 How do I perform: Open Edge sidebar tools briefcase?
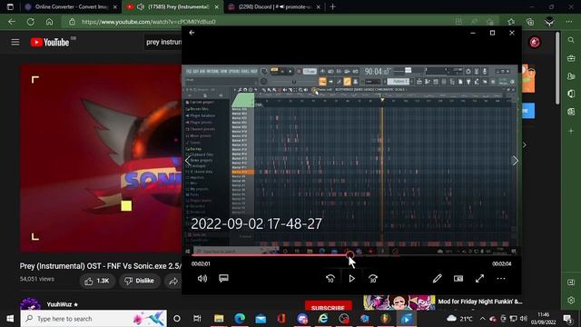[571, 58]
